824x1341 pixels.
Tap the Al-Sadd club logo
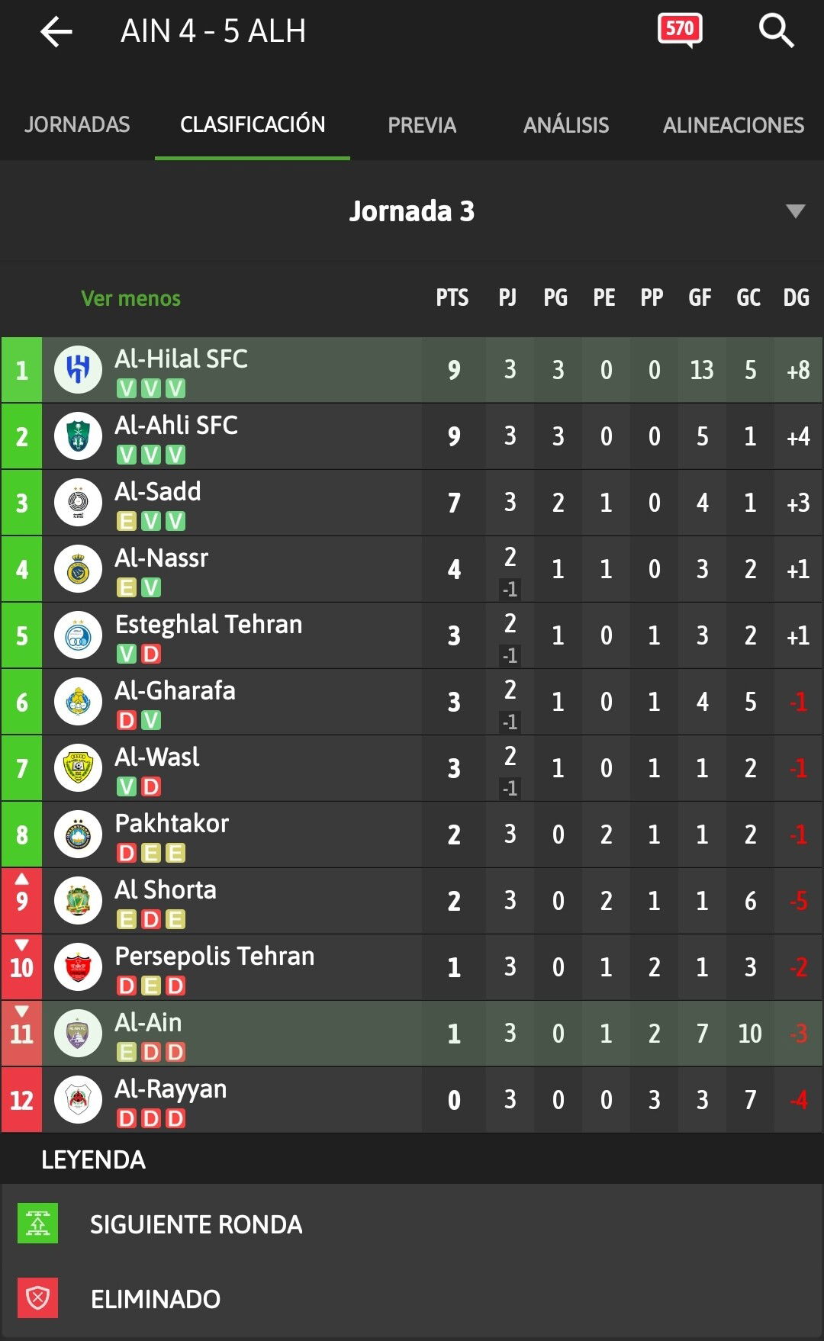pos(78,503)
